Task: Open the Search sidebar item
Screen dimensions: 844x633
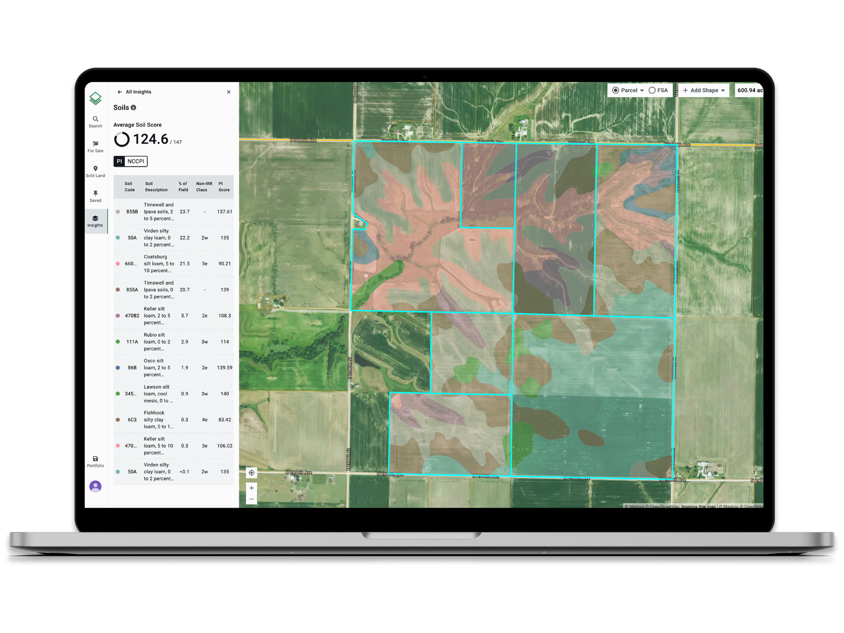Action: 95,122
